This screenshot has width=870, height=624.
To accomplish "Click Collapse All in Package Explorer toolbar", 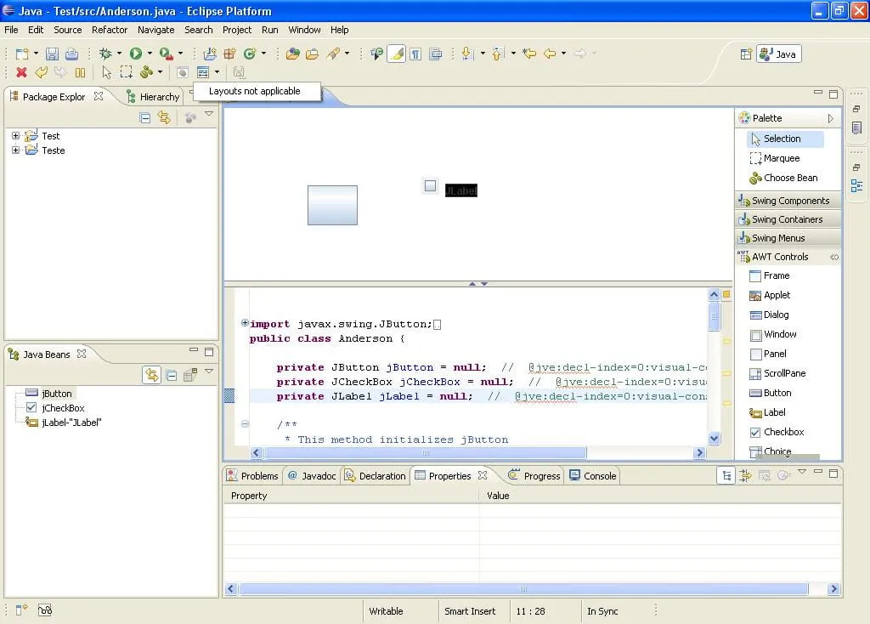I will coord(145,118).
